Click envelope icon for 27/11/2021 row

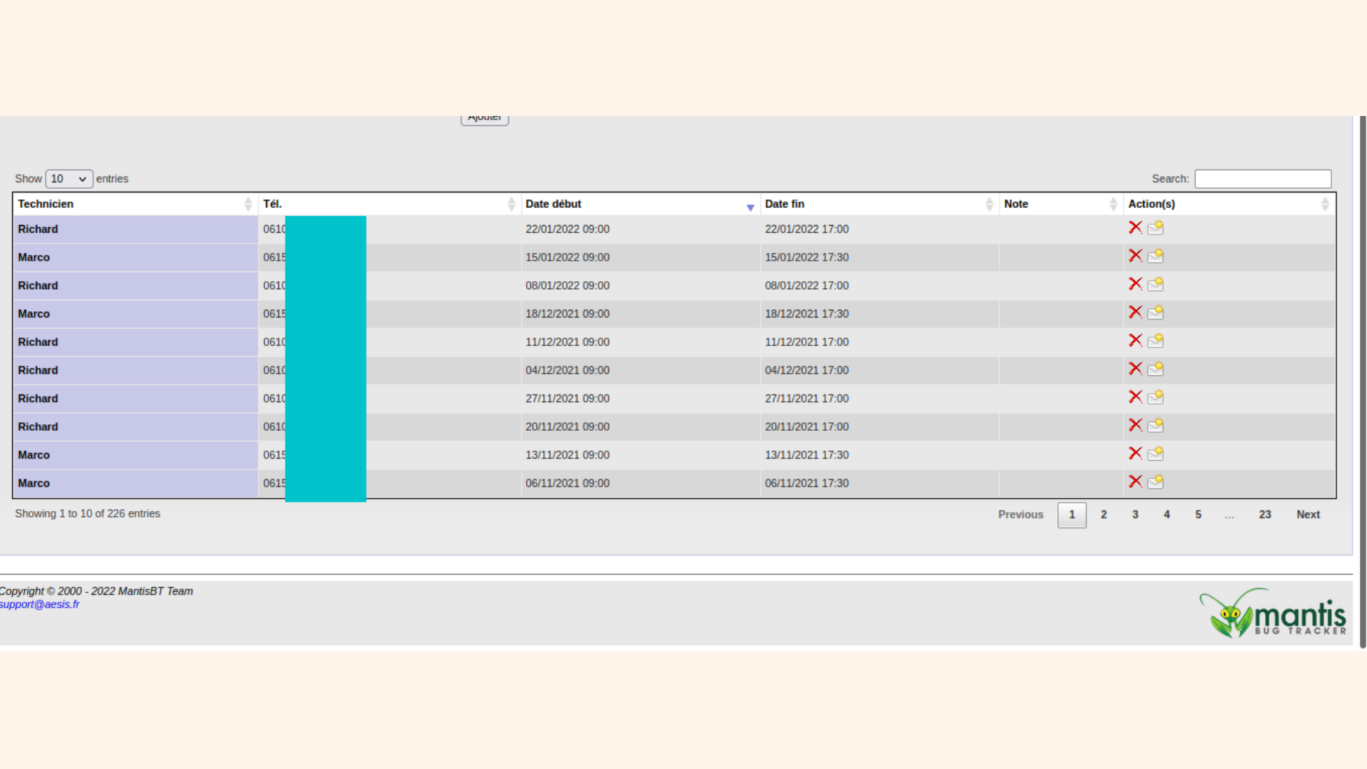[x=1155, y=397]
